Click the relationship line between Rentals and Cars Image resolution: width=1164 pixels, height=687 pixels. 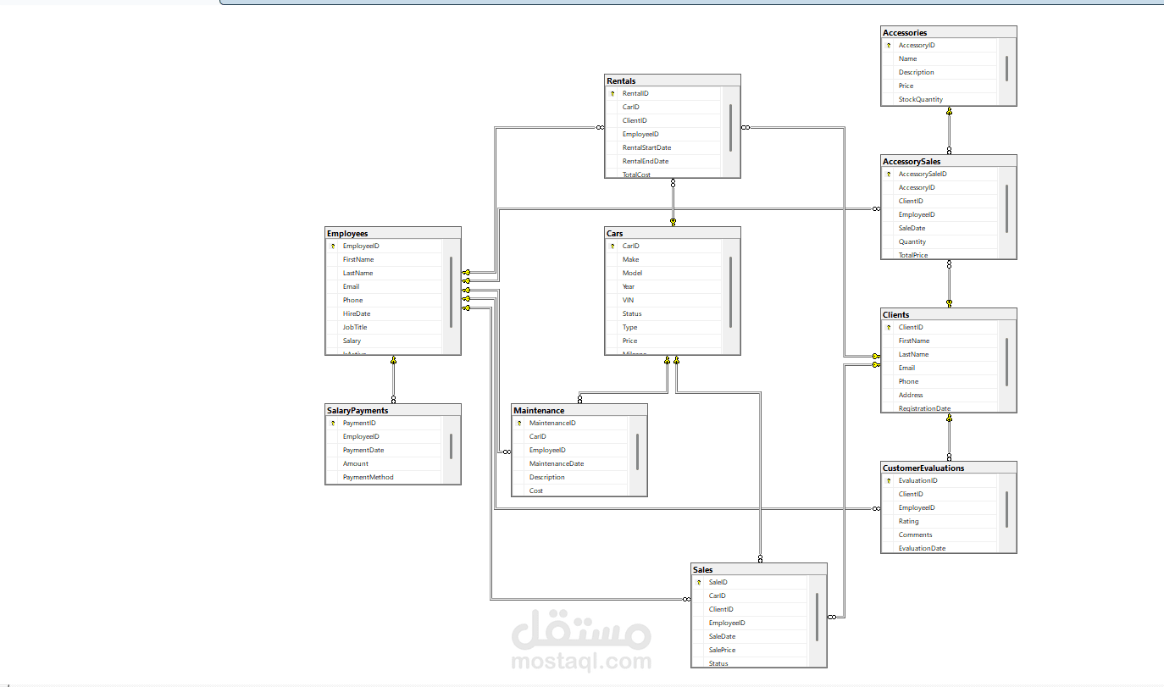(x=673, y=203)
